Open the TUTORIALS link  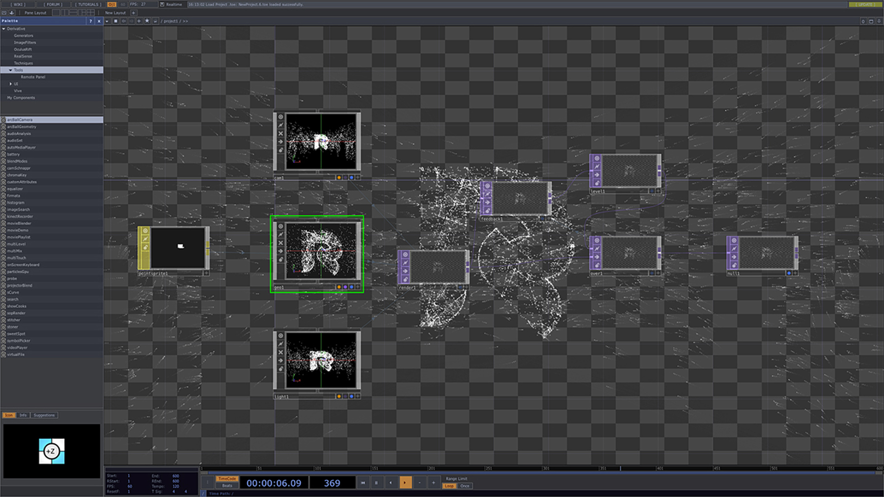88,4
